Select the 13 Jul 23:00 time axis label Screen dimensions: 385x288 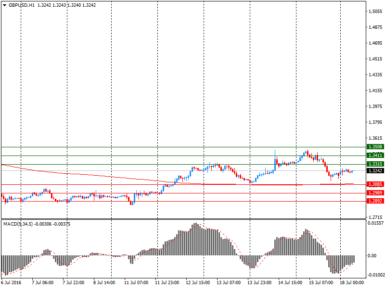pyautogui.click(x=259, y=283)
